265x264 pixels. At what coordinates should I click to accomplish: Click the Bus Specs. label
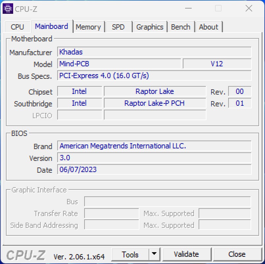coord(35,76)
